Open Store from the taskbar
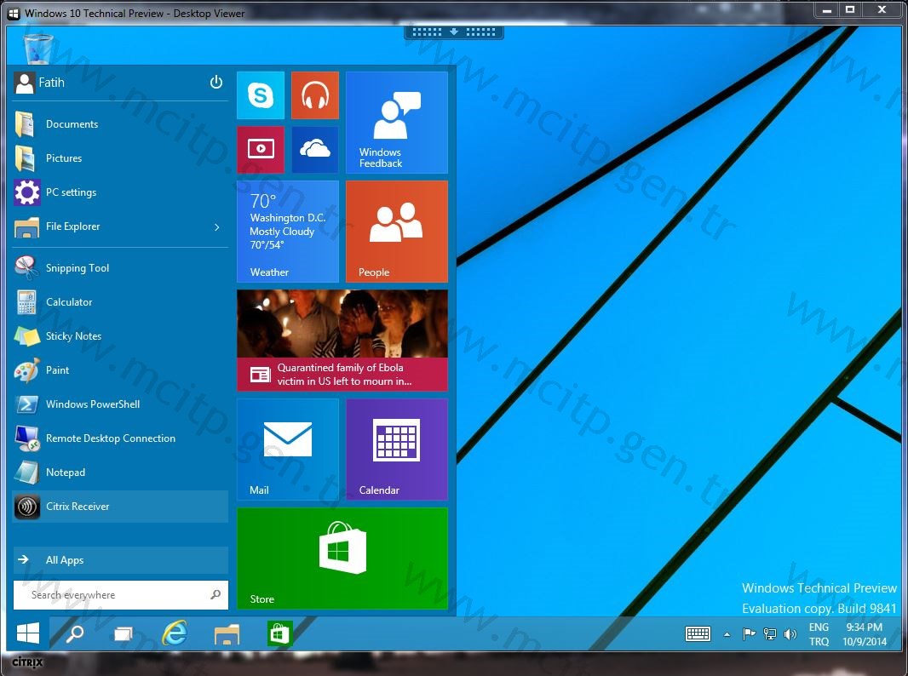Screen dimensions: 908x676 [279, 633]
